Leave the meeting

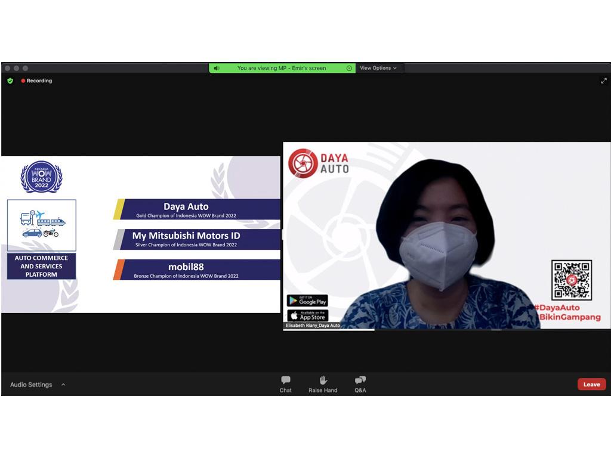[591, 385]
